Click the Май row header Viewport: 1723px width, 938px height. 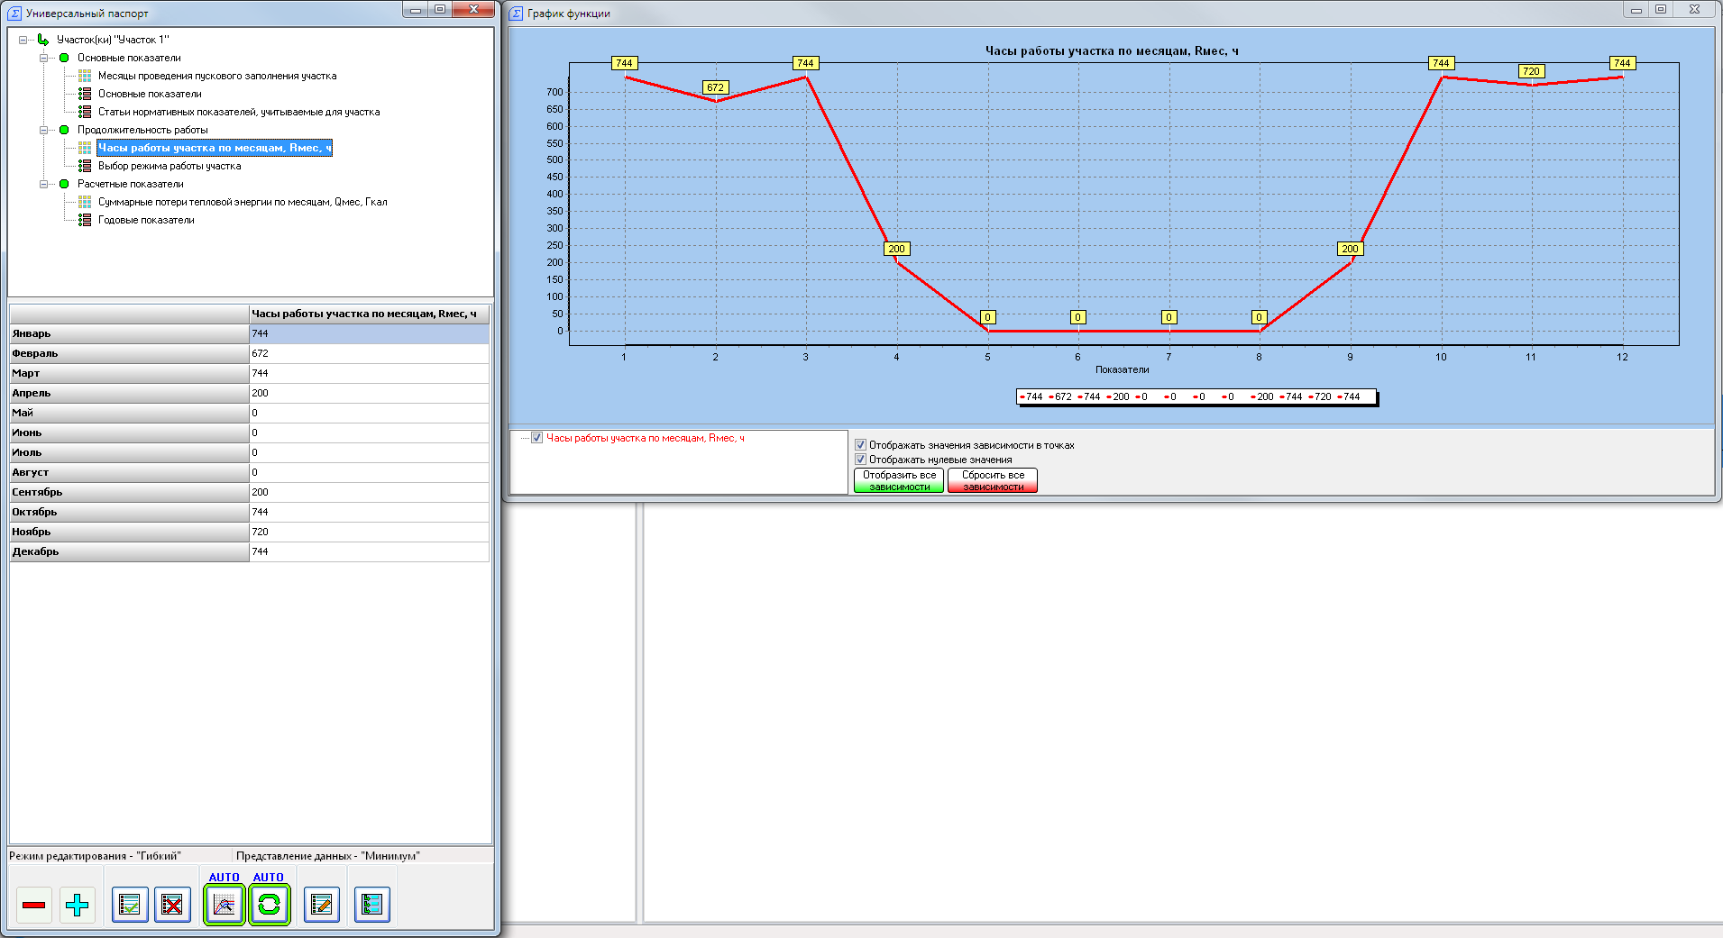click(129, 413)
